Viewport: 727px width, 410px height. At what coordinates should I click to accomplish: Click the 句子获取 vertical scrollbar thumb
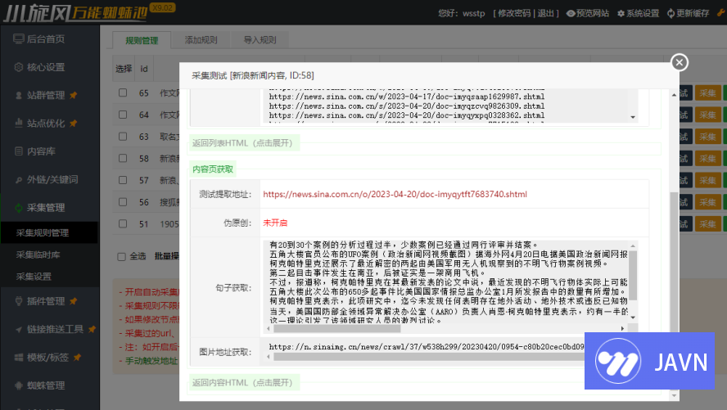(633, 276)
